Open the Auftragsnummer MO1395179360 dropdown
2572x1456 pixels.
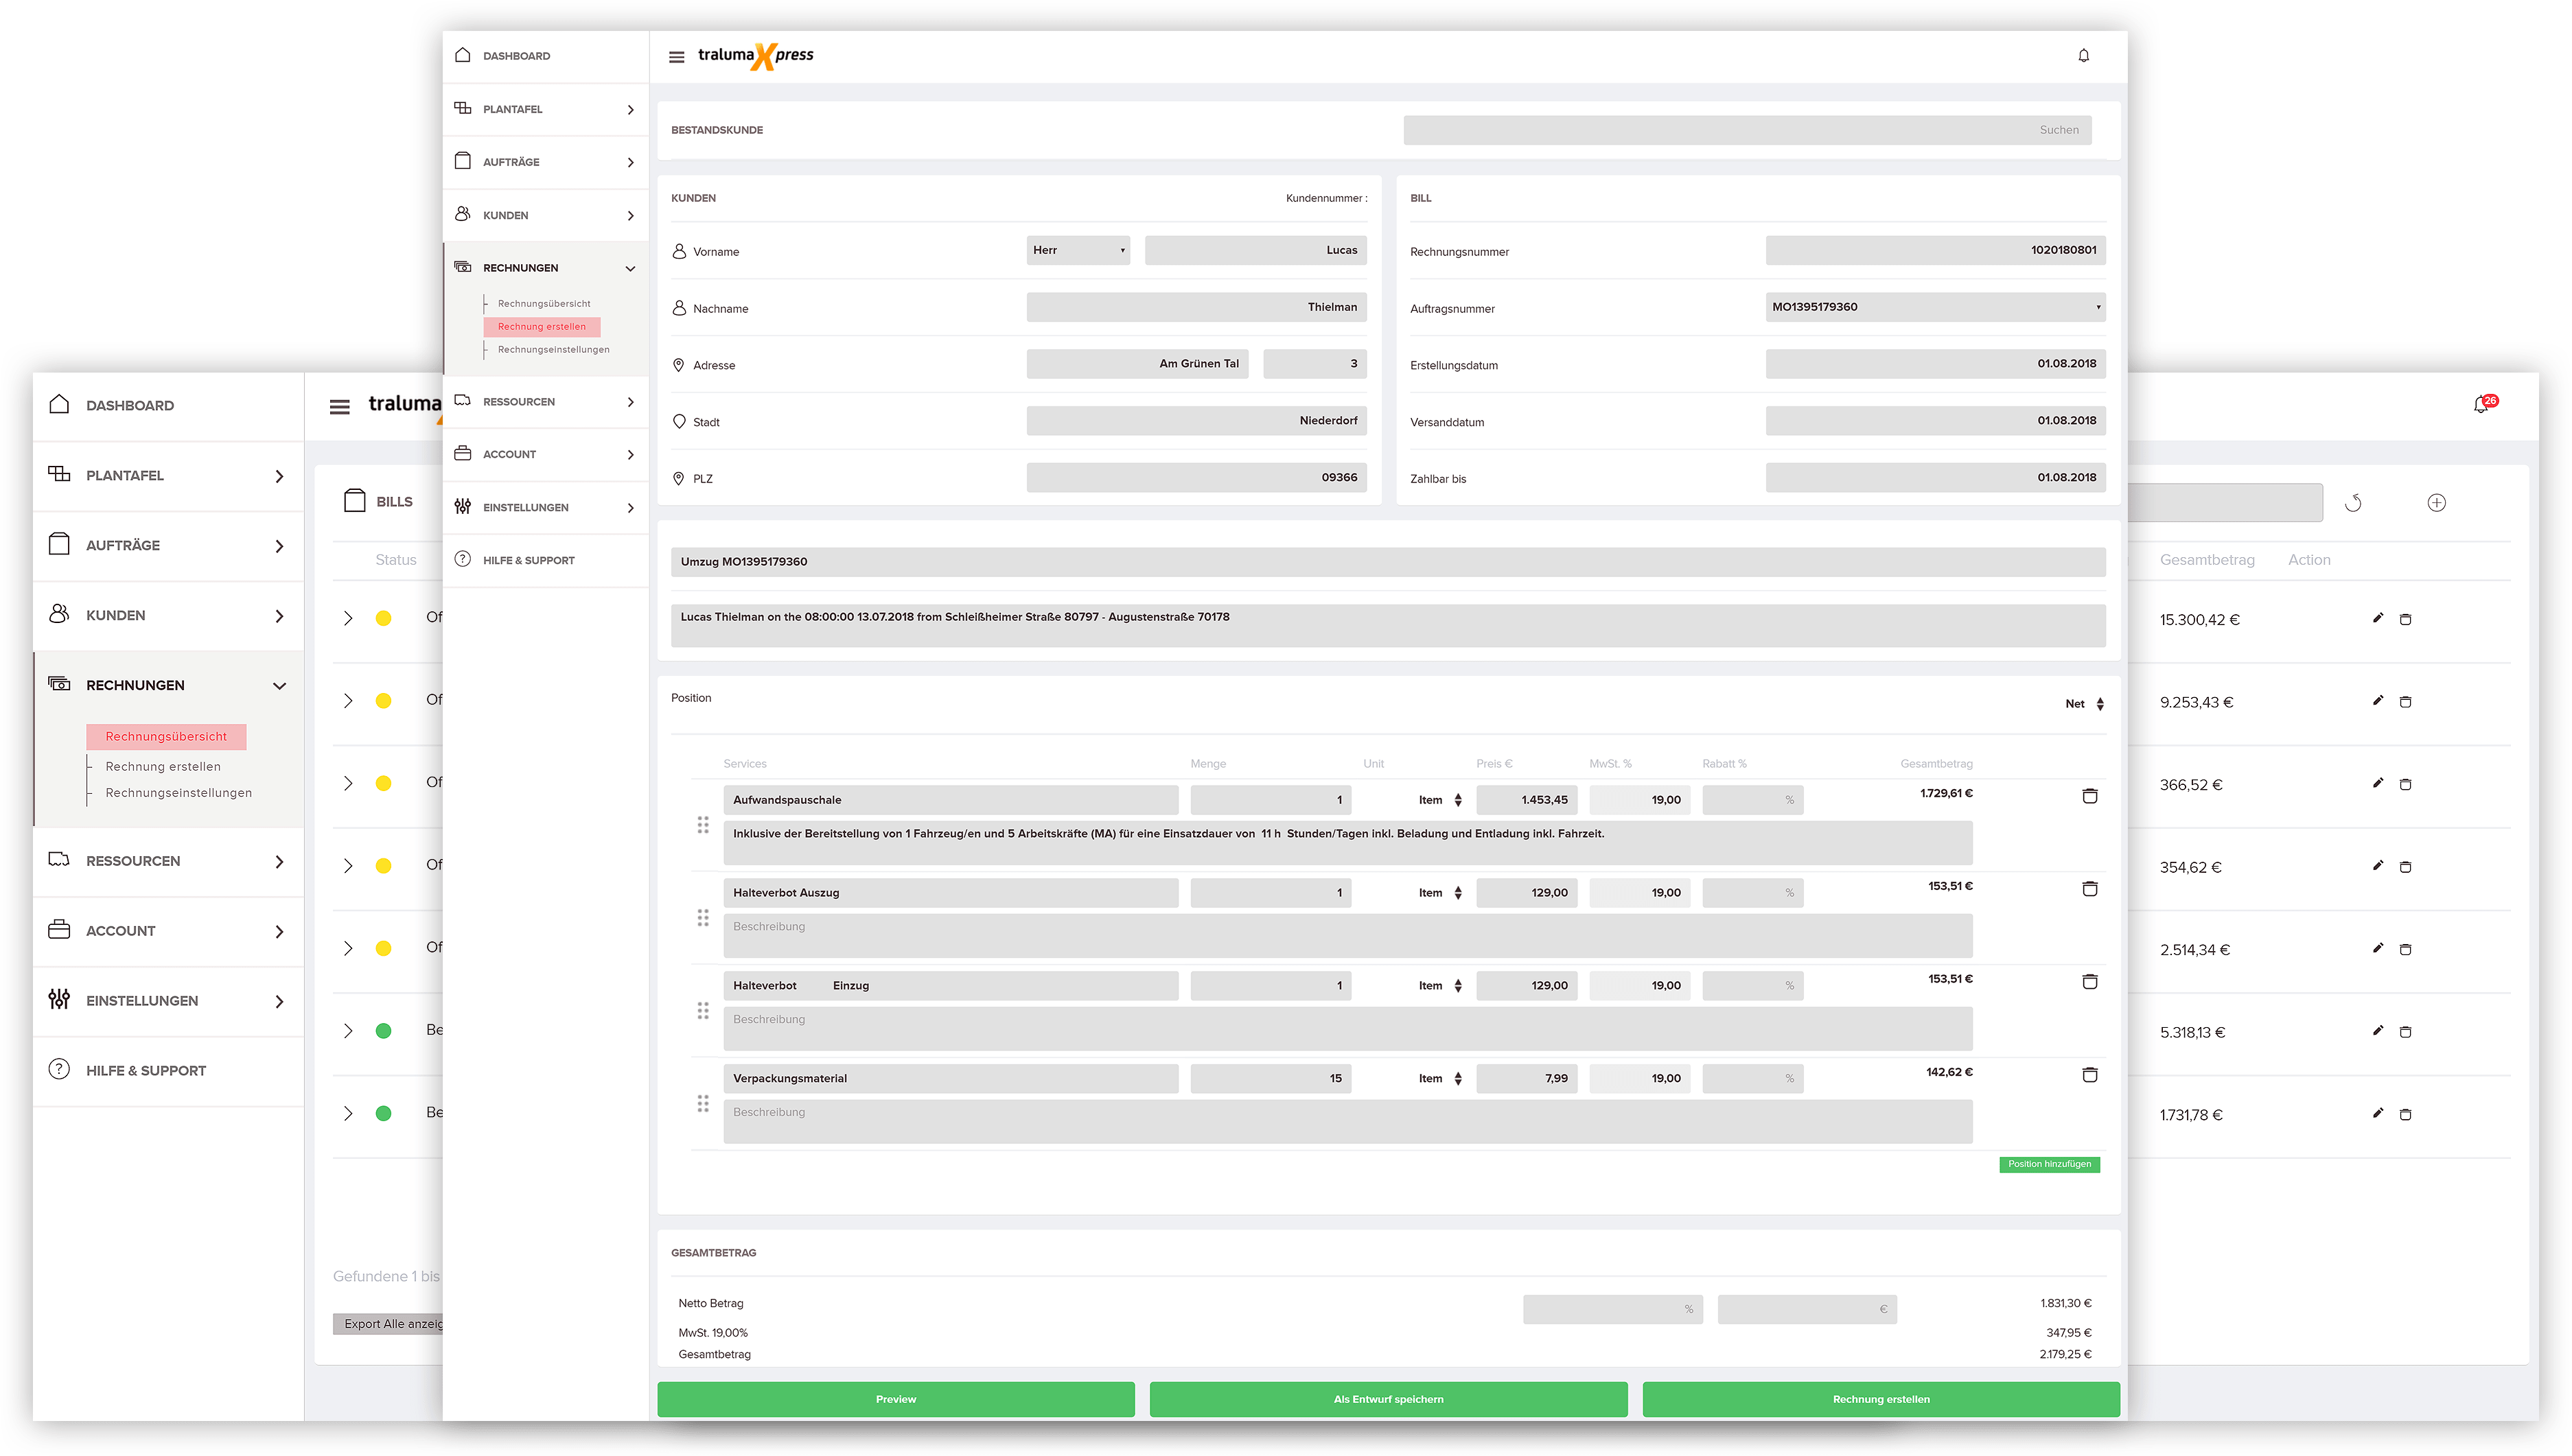coord(1935,307)
